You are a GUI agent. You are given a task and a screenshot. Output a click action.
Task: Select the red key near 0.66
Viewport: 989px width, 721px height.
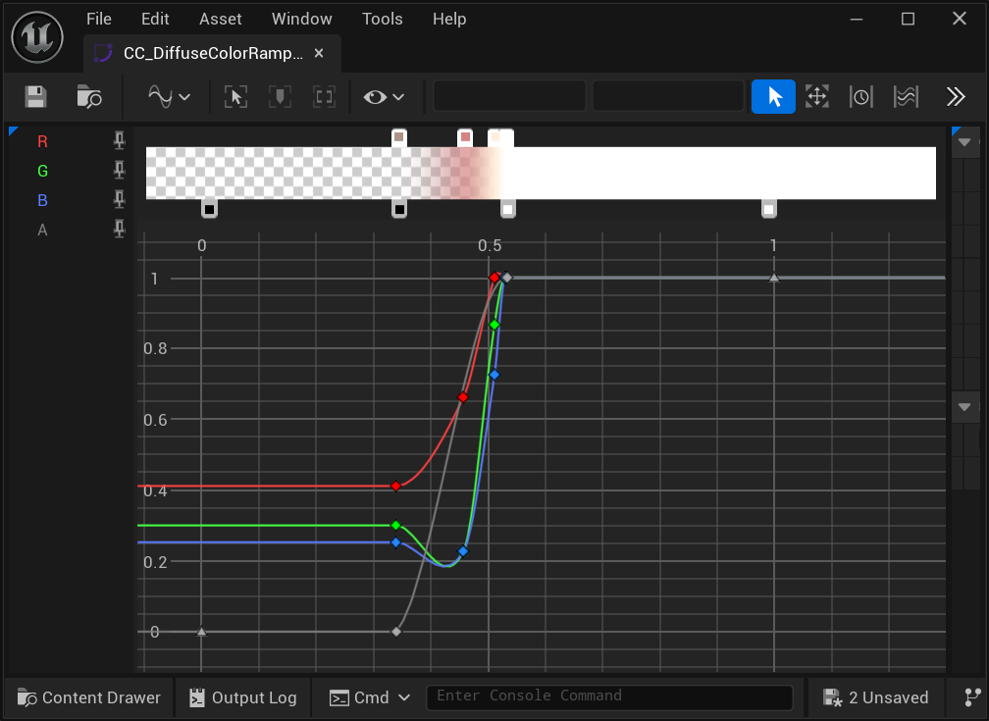[463, 397]
